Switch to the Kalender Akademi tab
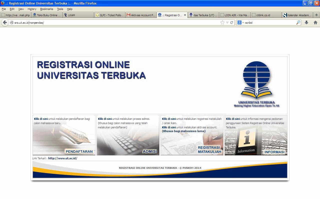 click(297, 15)
